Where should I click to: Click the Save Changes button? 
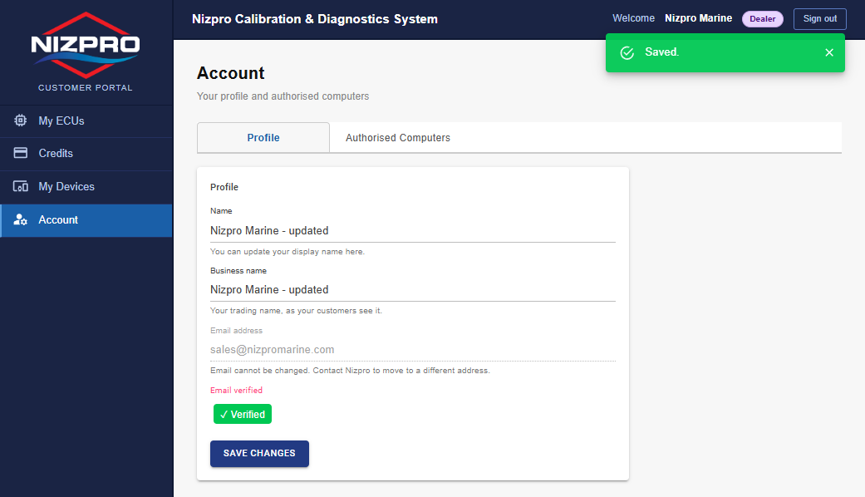(x=259, y=454)
